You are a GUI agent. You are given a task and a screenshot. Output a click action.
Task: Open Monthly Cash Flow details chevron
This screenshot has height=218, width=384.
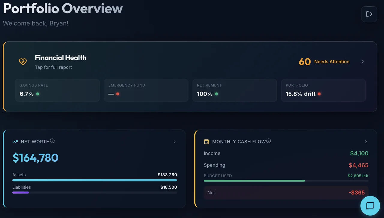(366, 142)
